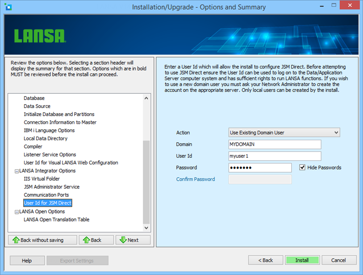Collapse the LANSA Open Options section
This screenshot has height=275, width=363.
[x=17, y=212]
